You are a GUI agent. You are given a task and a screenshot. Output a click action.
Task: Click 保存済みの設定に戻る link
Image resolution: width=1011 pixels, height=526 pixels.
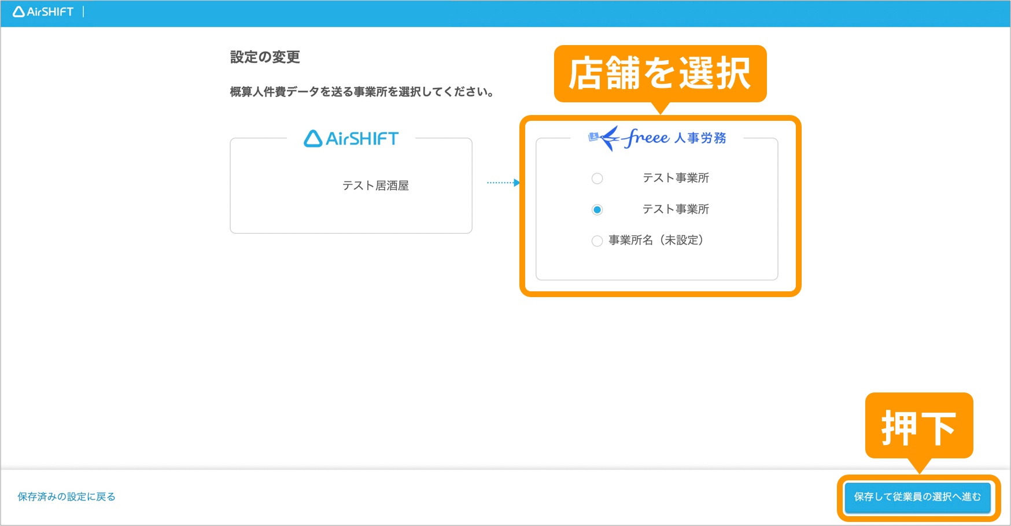coord(67,497)
